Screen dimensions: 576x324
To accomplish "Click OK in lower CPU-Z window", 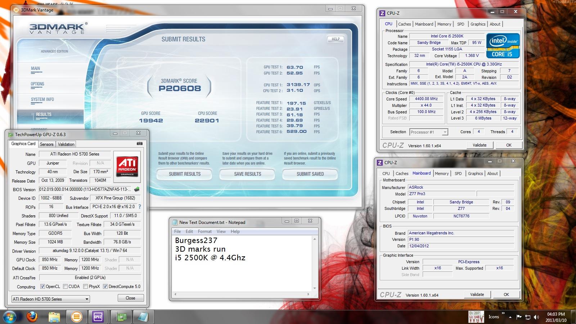I will (506, 294).
